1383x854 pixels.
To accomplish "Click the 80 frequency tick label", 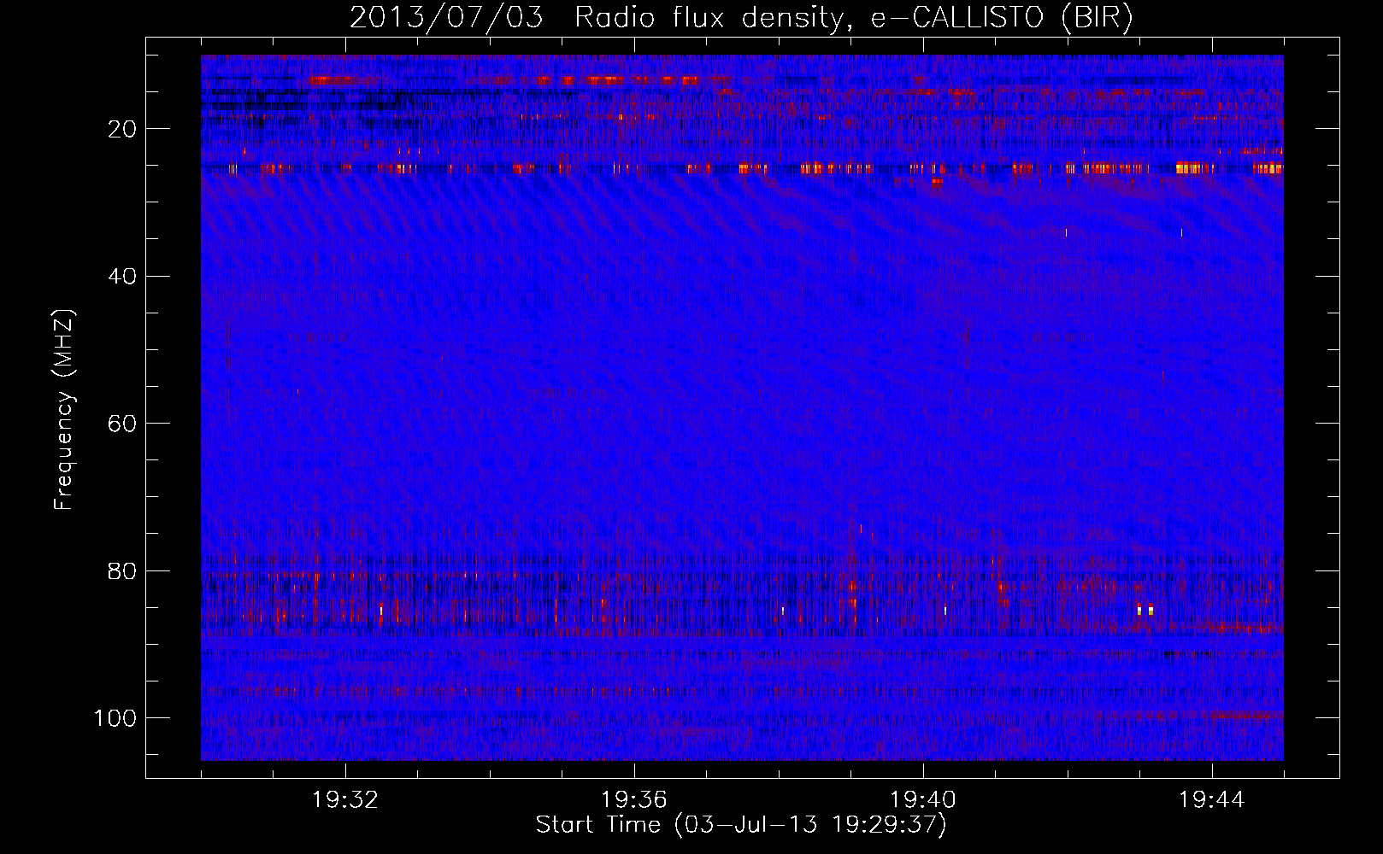I will point(123,570).
